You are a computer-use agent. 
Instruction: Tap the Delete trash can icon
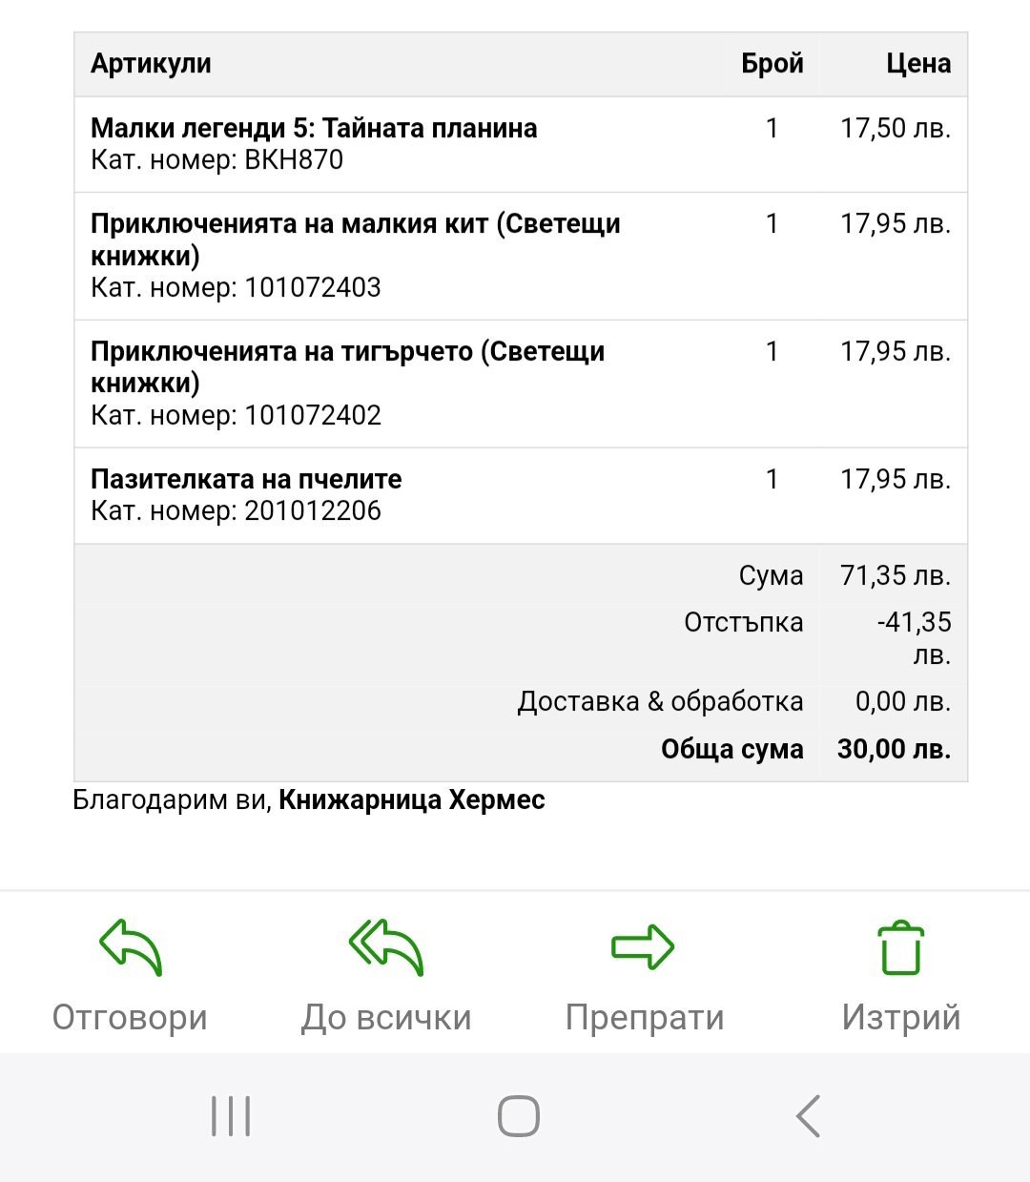pyautogui.click(x=900, y=948)
